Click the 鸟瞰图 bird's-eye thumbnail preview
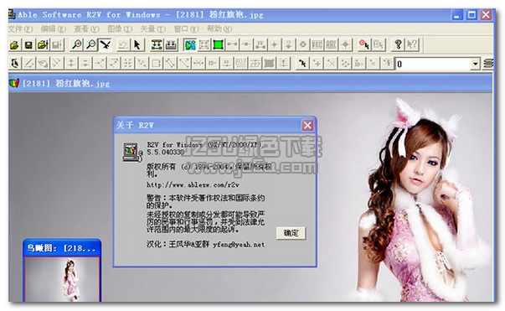 point(62,279)
